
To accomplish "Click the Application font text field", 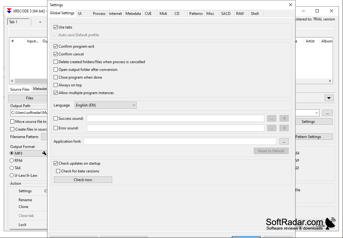I will click(x=180, y=141).
